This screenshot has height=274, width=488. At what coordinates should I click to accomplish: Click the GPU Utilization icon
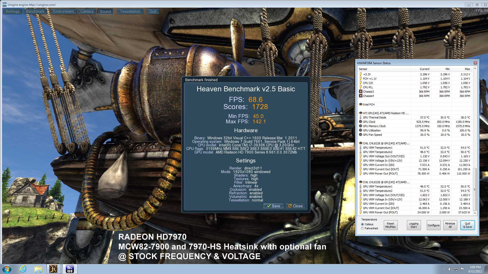coord(360,130)
